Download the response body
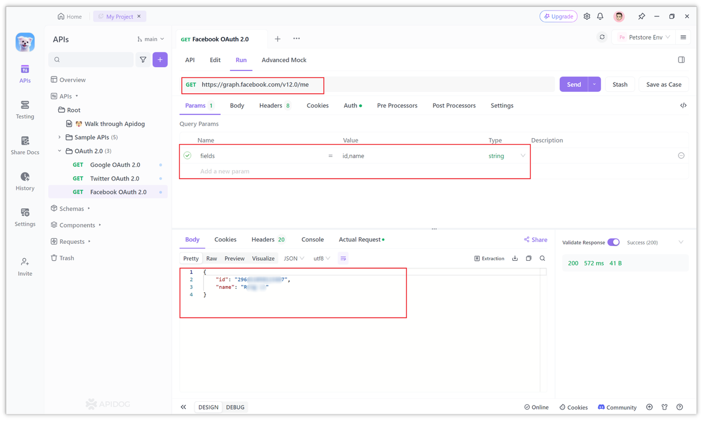Screen dimensions: 705x421 pos(515,258)
